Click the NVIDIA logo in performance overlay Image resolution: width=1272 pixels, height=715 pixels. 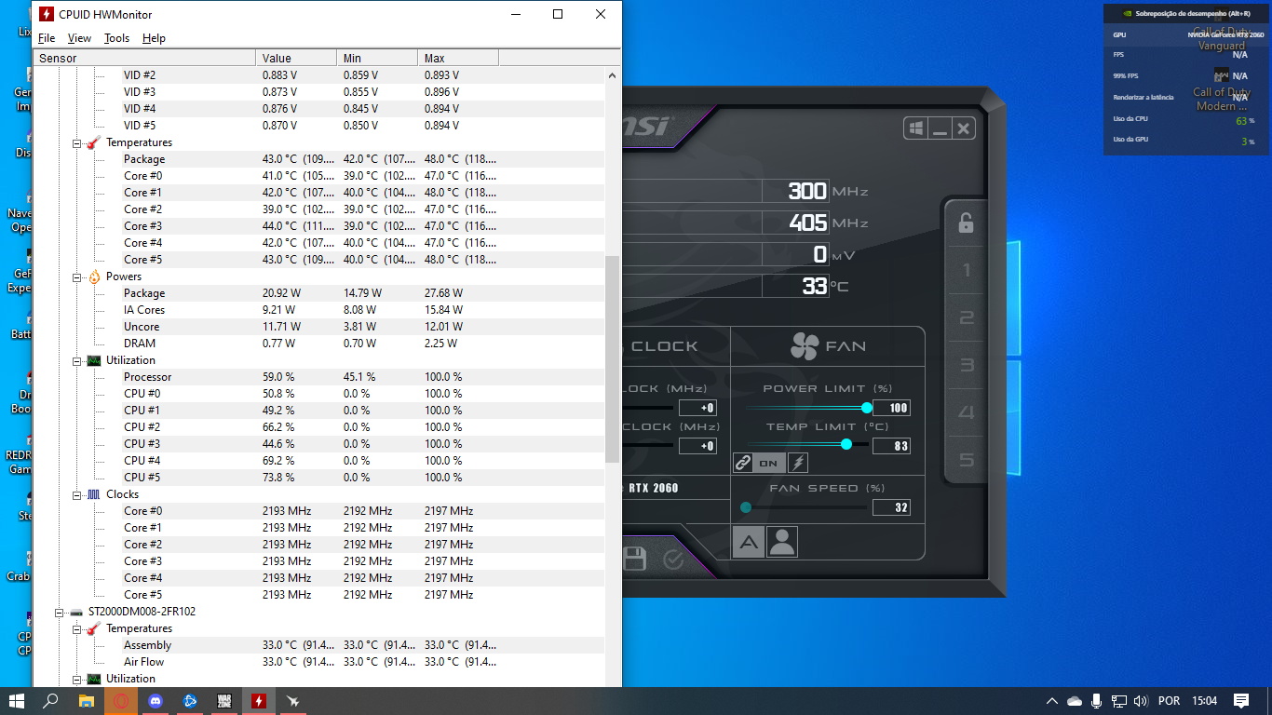pyautogui.click(x=1128, y=14)
